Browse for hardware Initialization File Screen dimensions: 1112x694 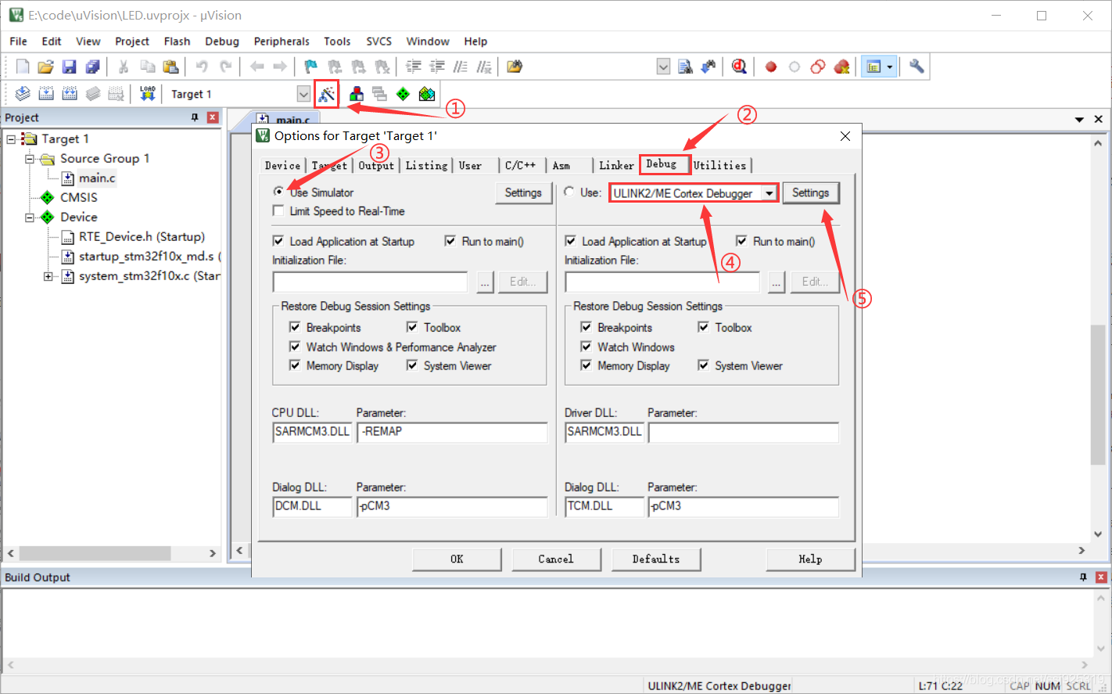tap(777, 282)
